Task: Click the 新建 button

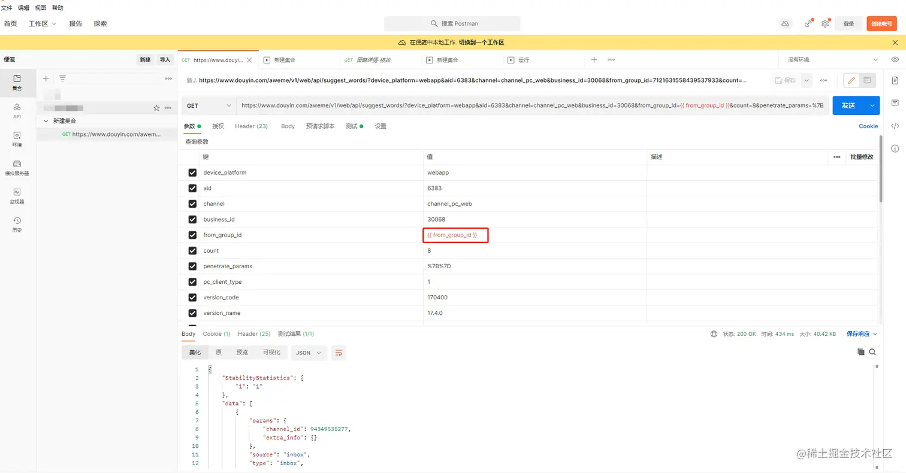Action: (145, 60)
